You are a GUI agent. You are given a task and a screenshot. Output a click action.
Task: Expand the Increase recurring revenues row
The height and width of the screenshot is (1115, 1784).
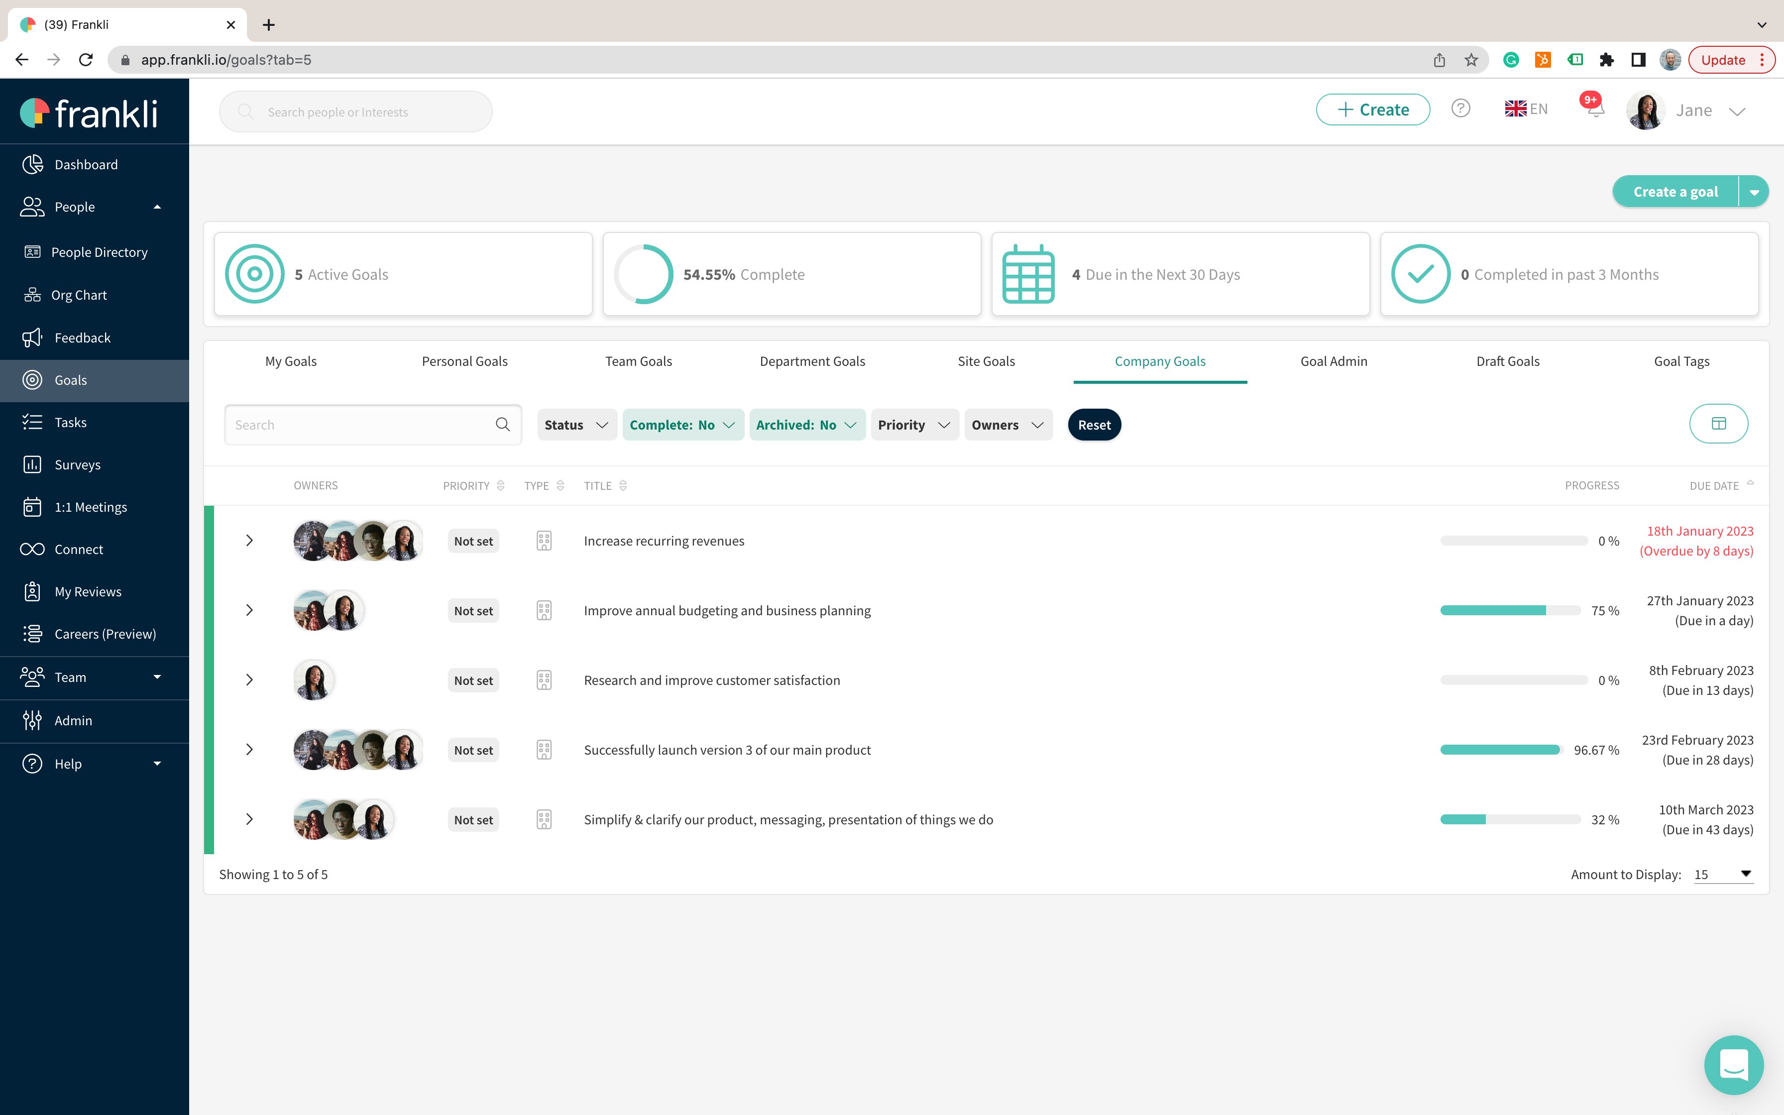pos(249,541)
